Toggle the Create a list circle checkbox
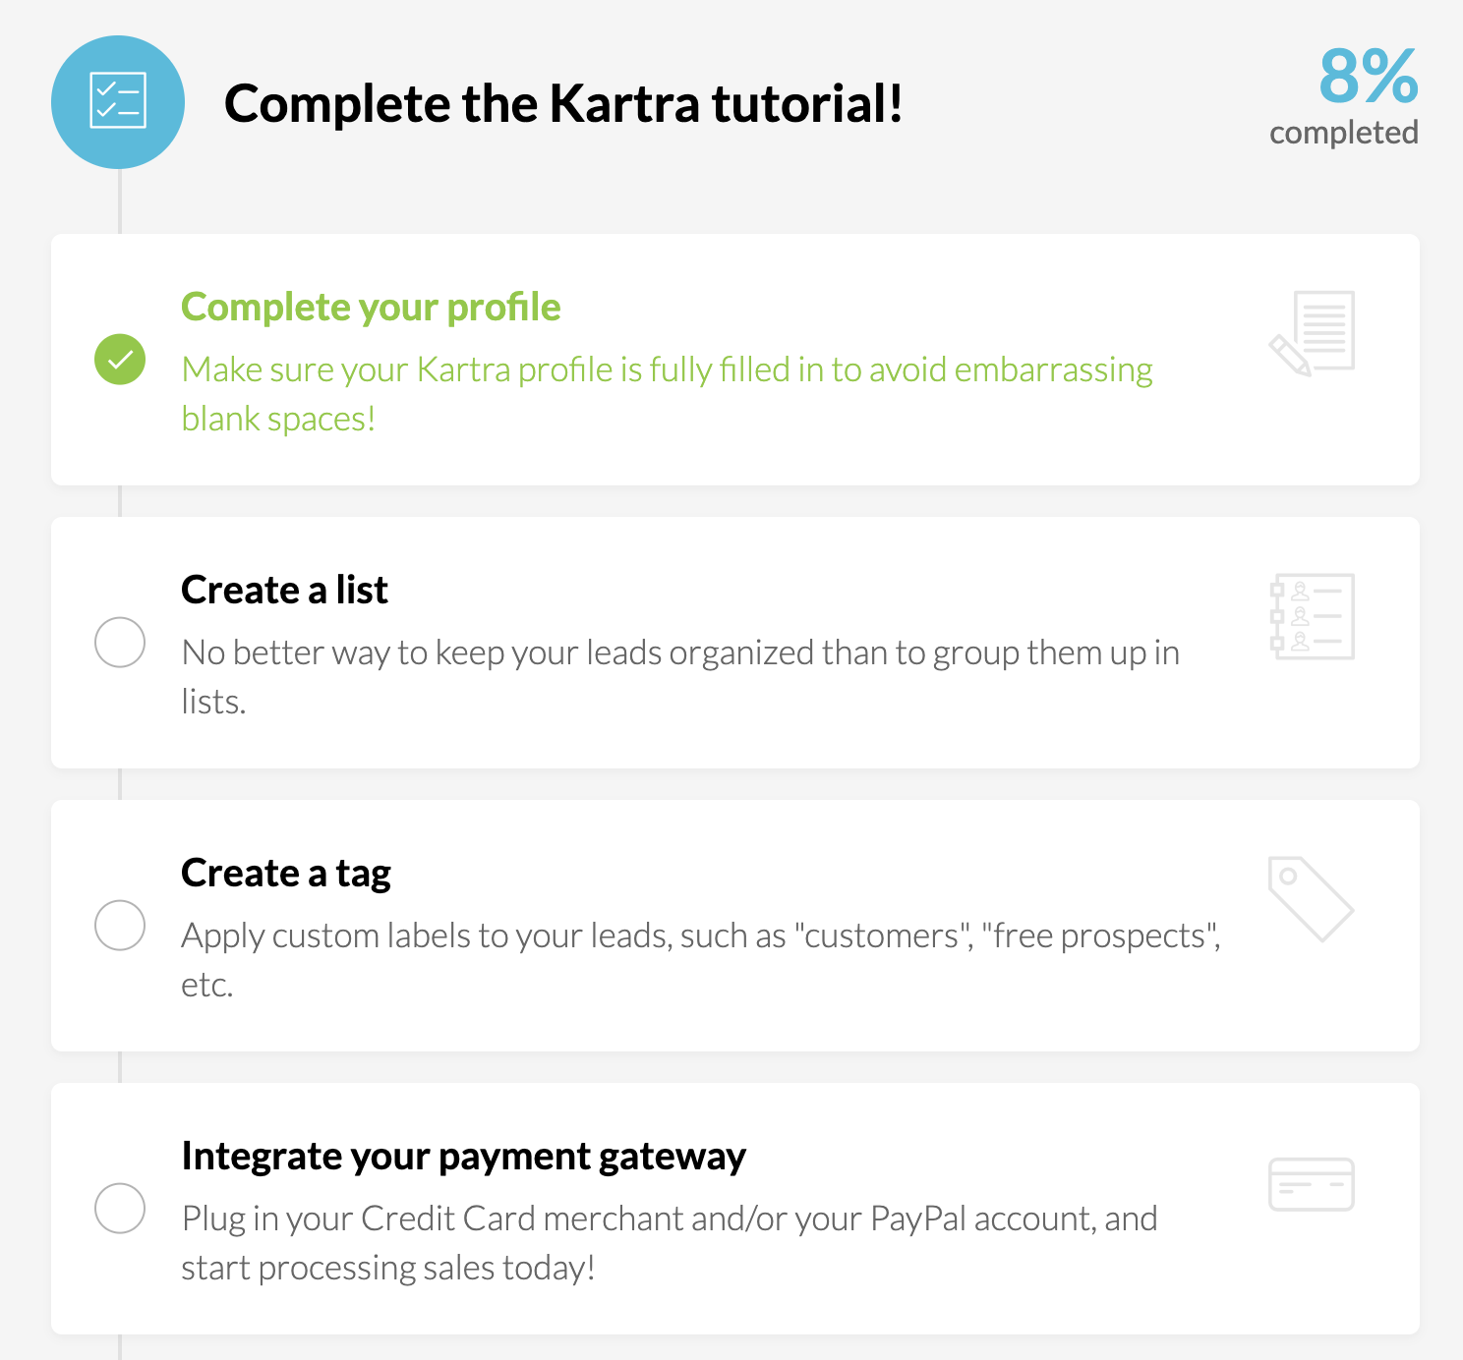The height and width of the screenshot is (1360, 1463). pyautogui.click(x=120, y=643)
